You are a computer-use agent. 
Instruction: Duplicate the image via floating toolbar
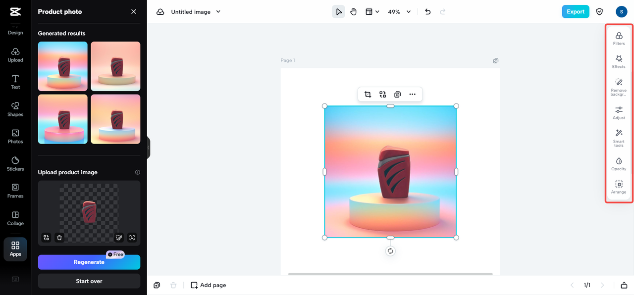pos(397,95)
